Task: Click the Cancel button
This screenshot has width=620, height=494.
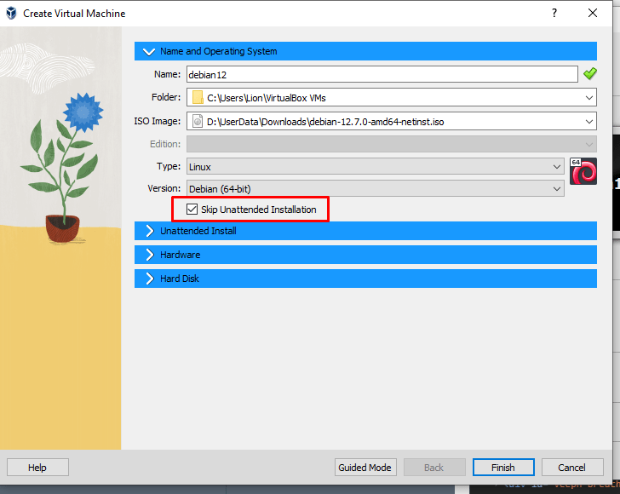Action: click(572, 468)
